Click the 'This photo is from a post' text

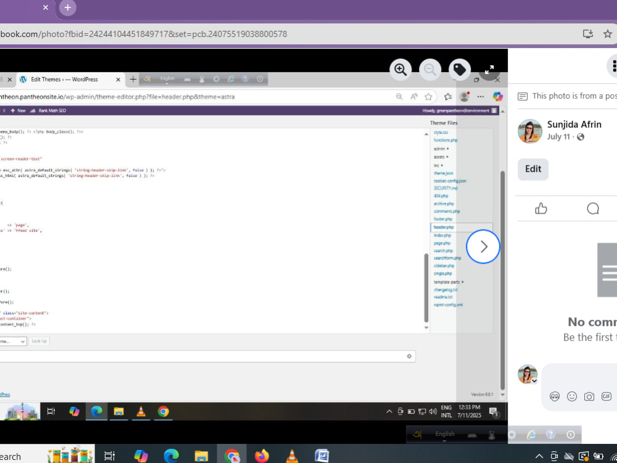[574, 96]
